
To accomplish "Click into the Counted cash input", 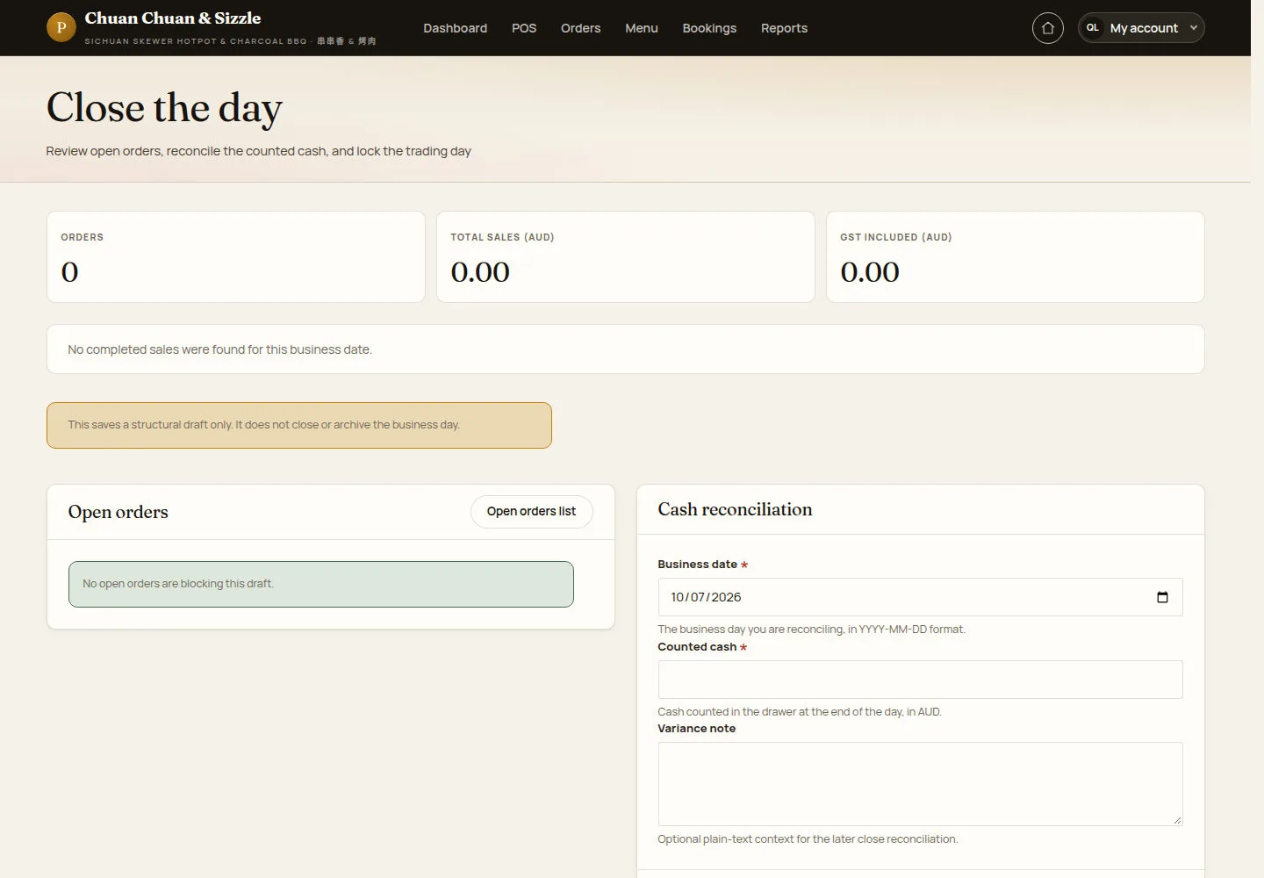I will pyautogui.click(x=920, y=680).
